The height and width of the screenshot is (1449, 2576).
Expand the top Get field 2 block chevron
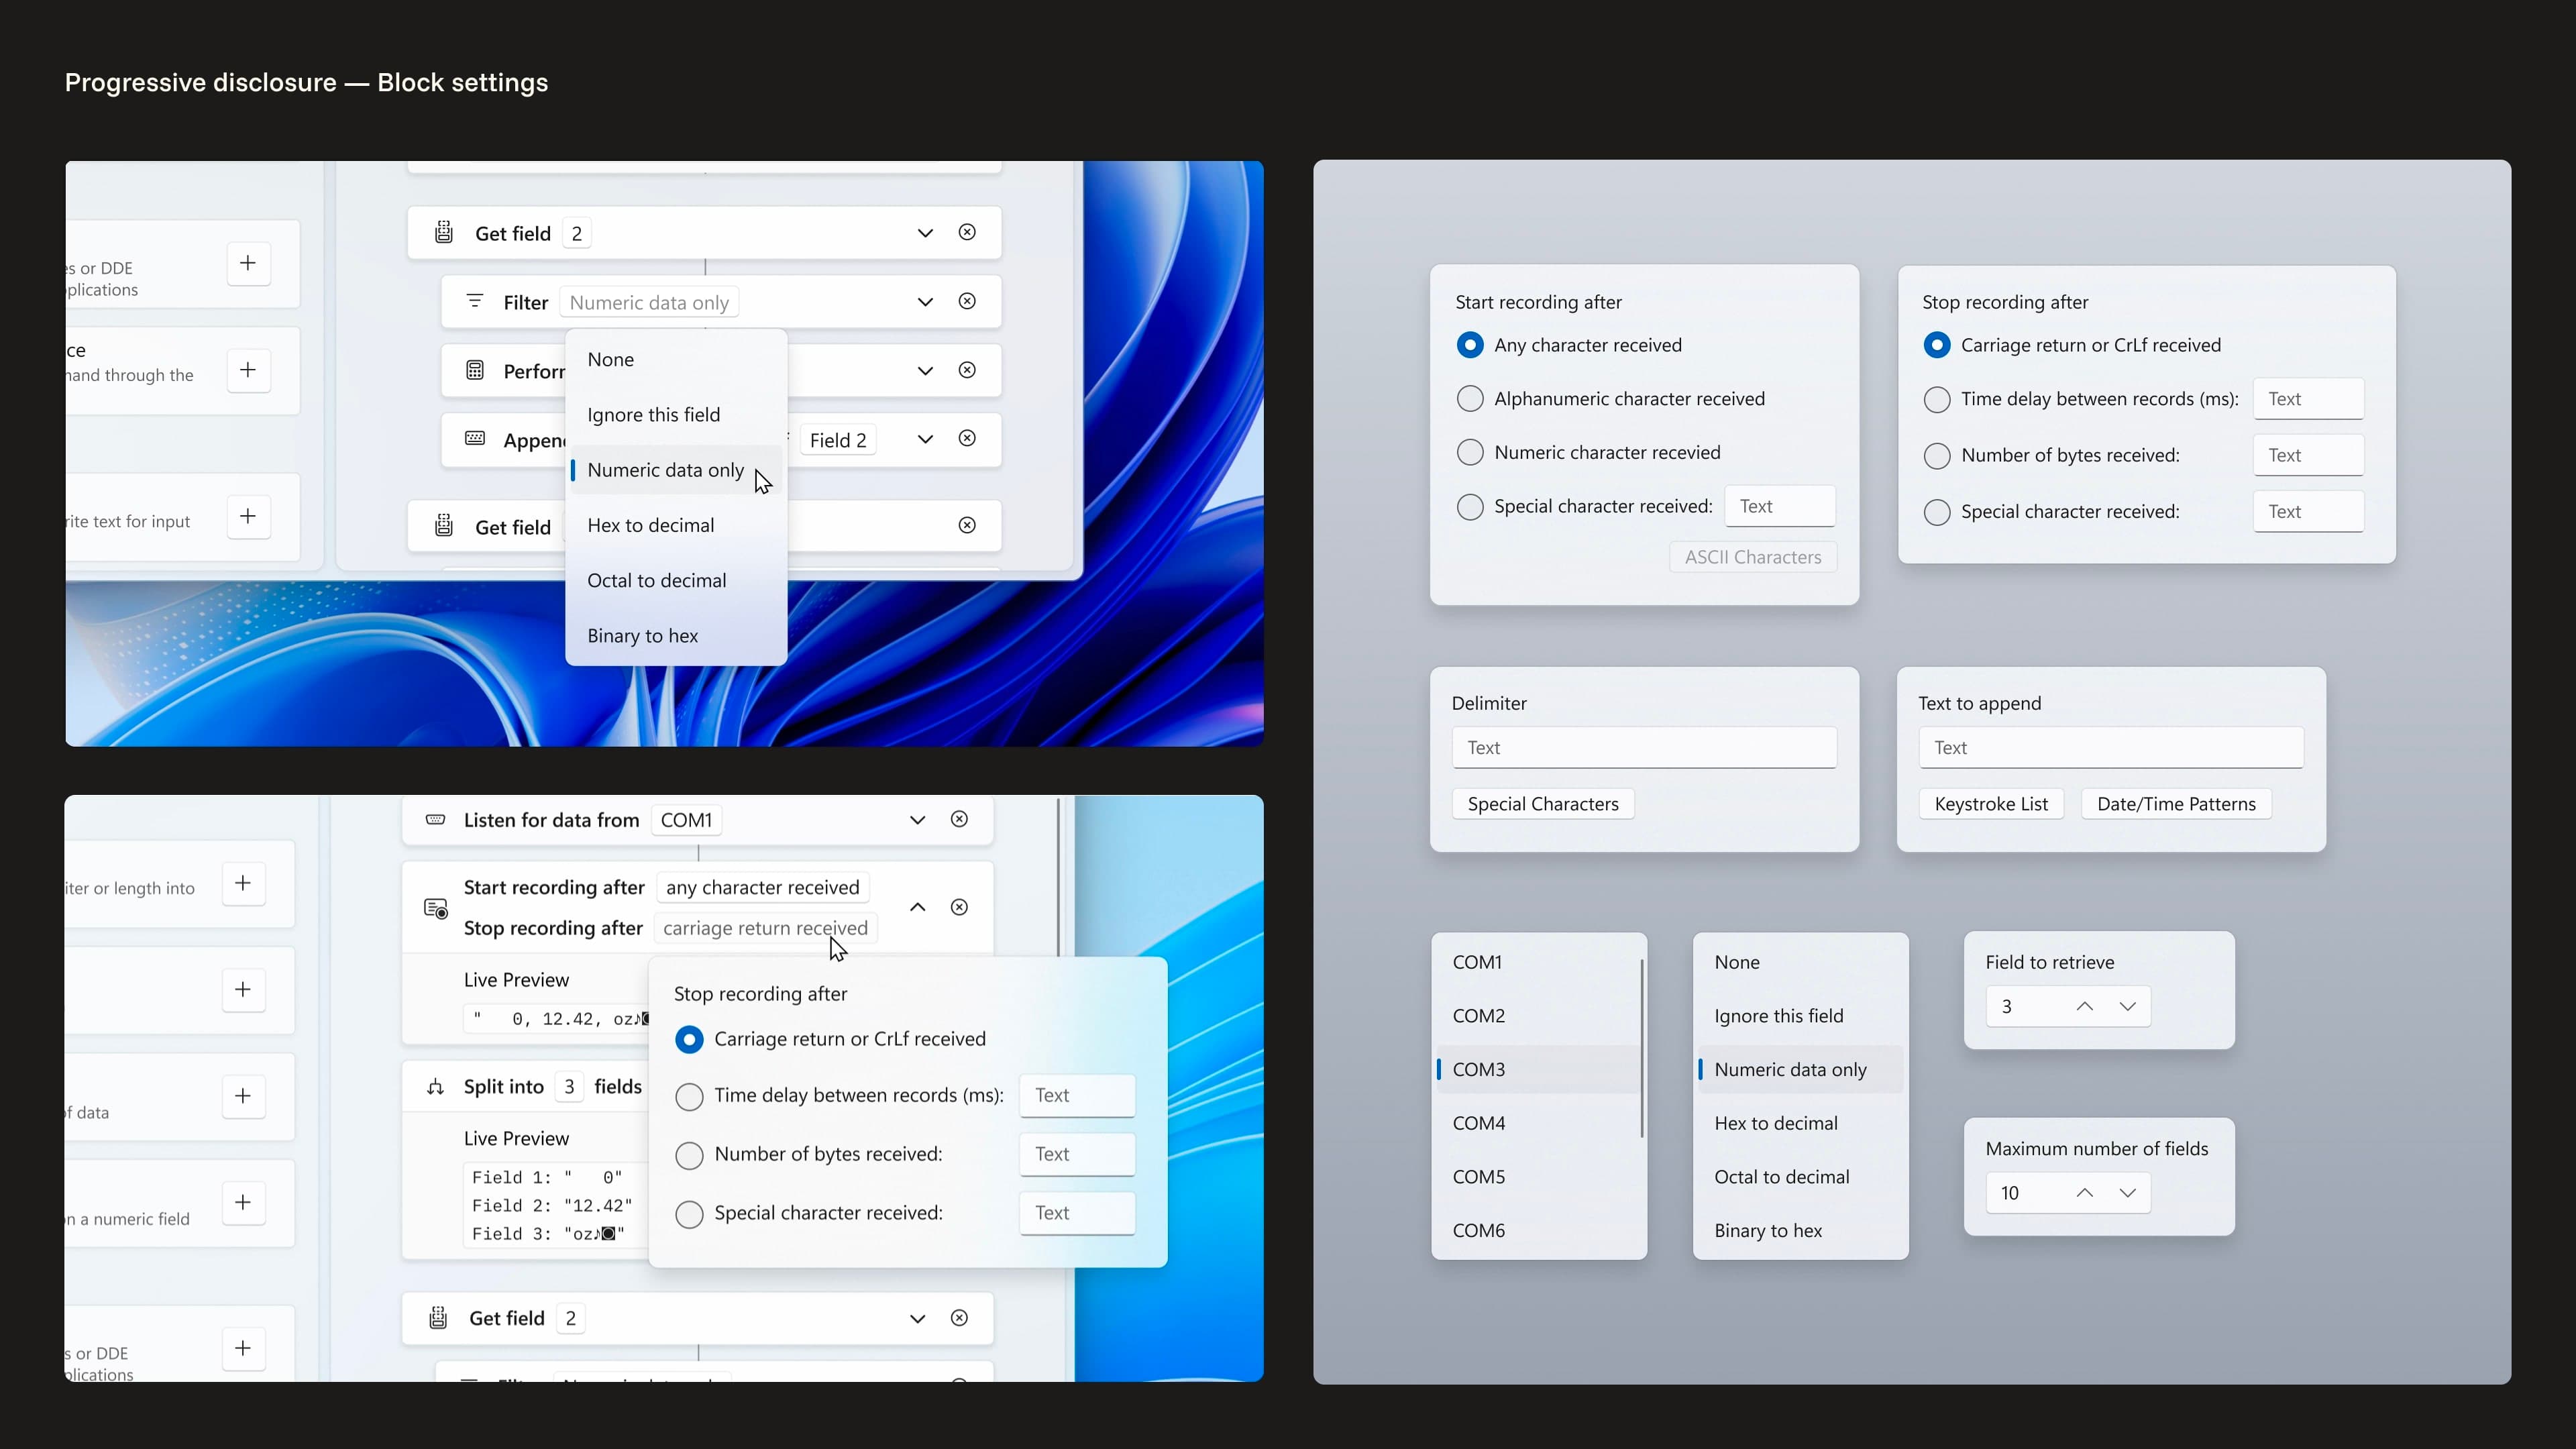925,233
